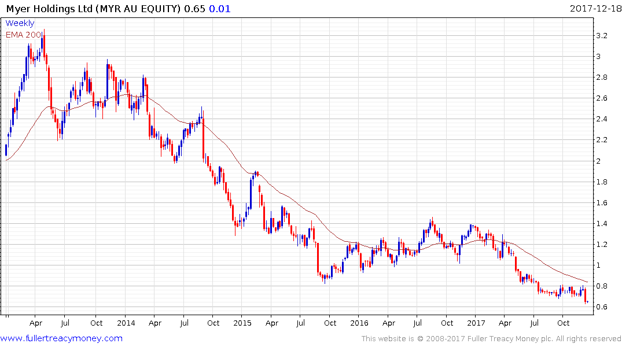Click the 1.8 price axis label
Screen dimensions: 622x347
(x=601, y=182)
